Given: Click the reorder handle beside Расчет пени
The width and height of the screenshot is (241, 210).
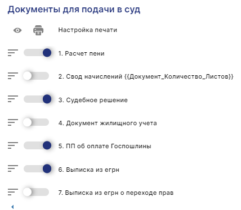Looking at the screenshot, I should 13,53.
